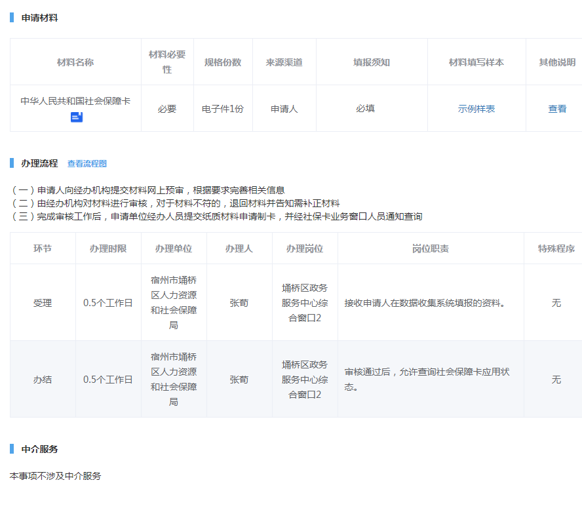Click the 岗位职责 column header

tap(431, 249)
